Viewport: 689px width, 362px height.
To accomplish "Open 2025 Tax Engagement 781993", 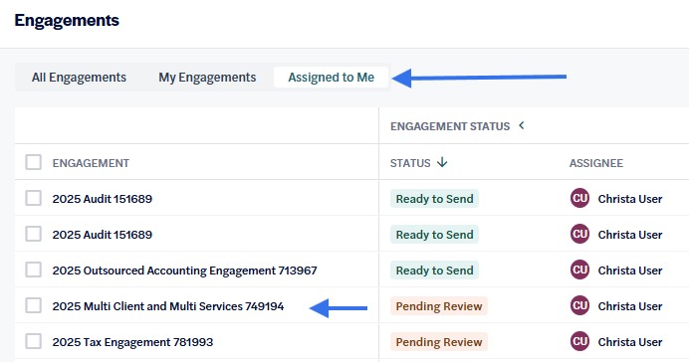I will (x=132, y=342).
